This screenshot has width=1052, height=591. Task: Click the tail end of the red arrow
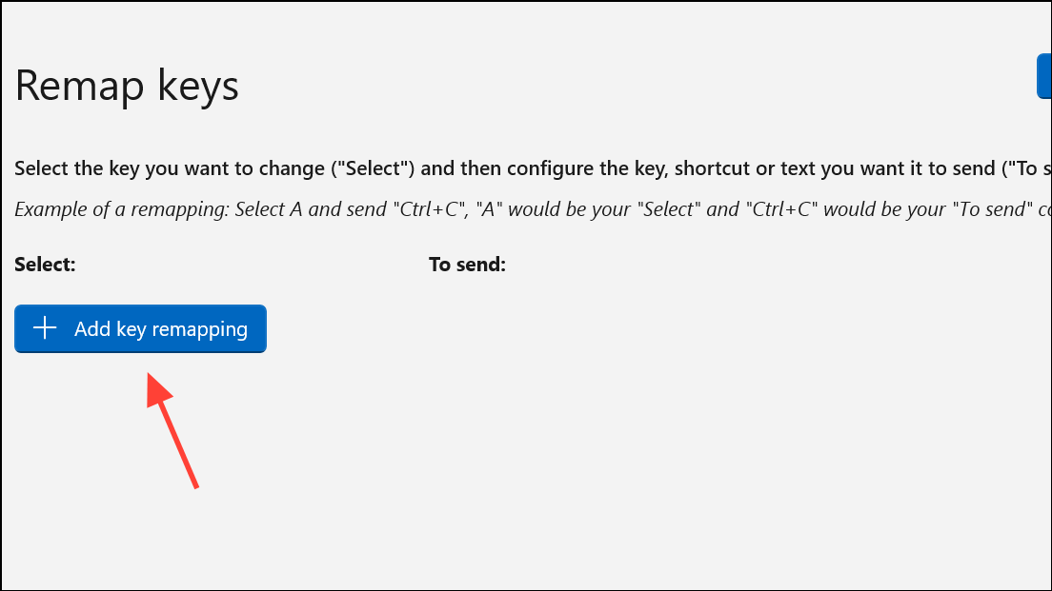[x=195, y=485]
